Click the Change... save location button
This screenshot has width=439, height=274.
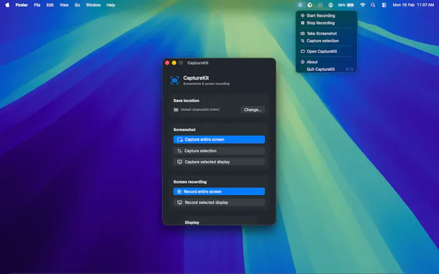[x=253, y=110]
